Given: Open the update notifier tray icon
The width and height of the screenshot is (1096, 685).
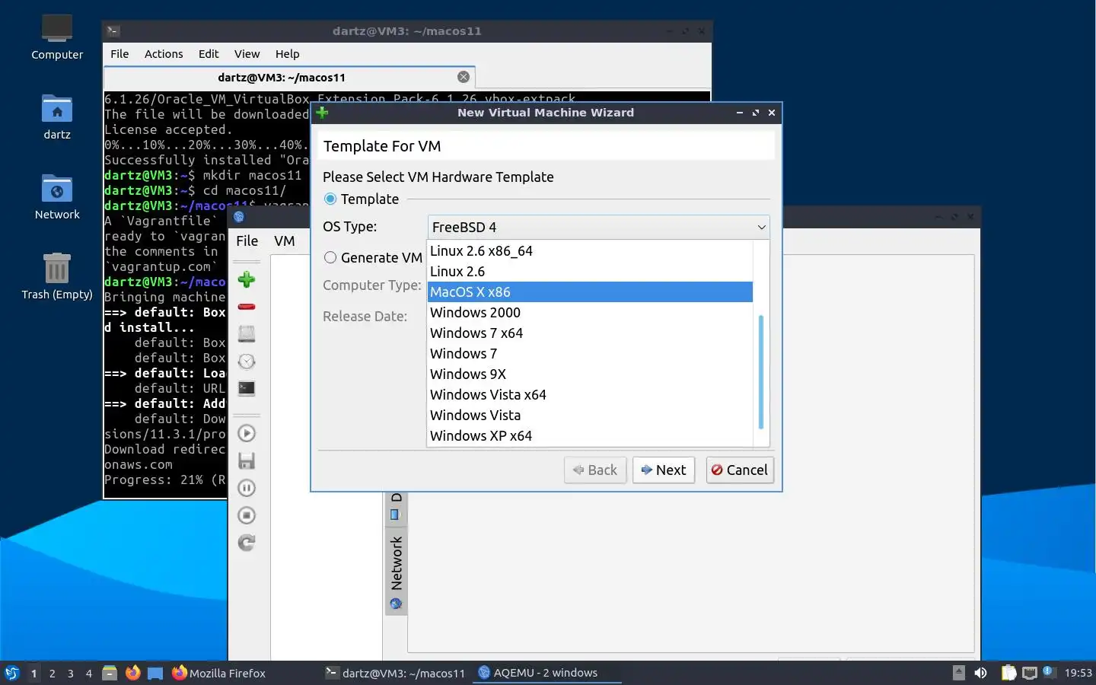Looking at the screenshot, I should [x=1048, y=671].
